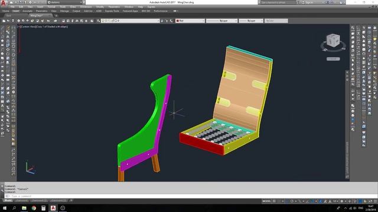Open Google Chrome from the taskbar
The height and width of the screenshot is (212, 378).
click(34, 208)
